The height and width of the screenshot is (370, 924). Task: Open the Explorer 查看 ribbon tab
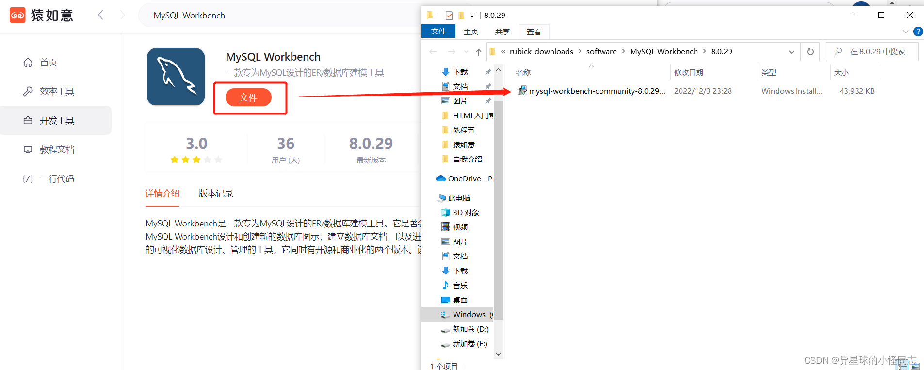[x=534, y=32]
